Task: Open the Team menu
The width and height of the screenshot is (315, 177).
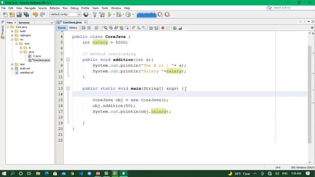Action: pyautogui.click(x=95, y=8)
